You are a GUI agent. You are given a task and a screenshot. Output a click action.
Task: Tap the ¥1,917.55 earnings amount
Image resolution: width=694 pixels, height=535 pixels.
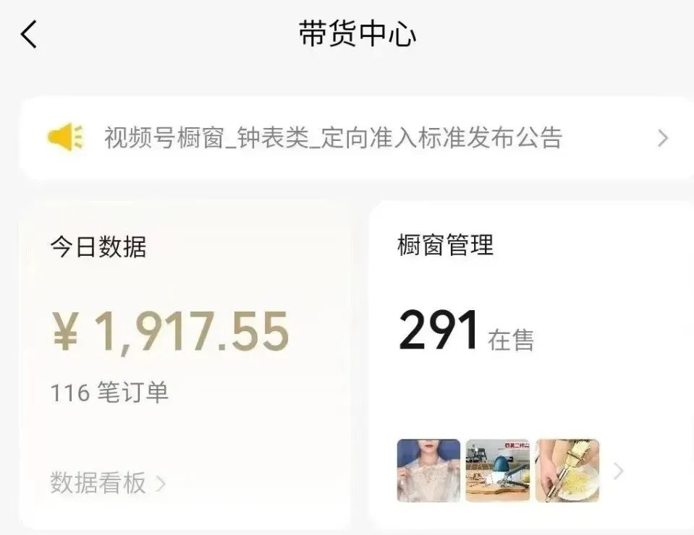point(170,332)
